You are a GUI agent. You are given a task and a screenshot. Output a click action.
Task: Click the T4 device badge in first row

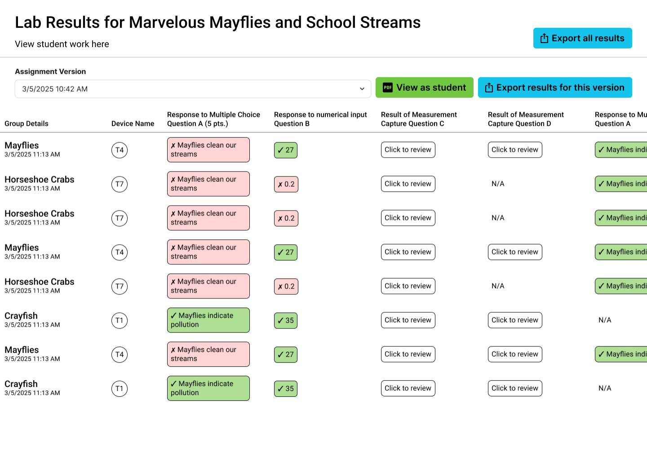point(120,150)
